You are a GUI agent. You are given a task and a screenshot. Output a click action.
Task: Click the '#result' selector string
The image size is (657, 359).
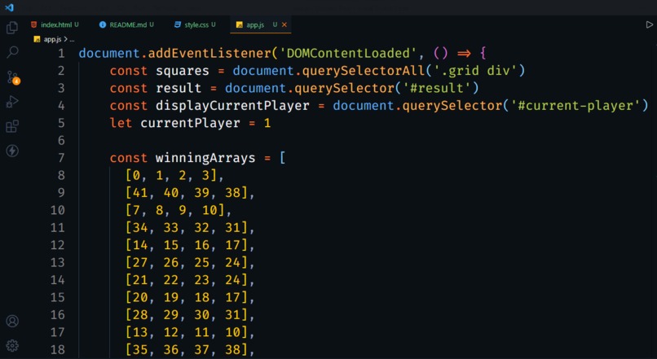click(x=437, y=88)
